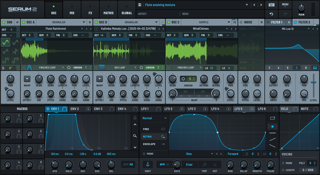This screenshot has width=320, height=175.
Task: Click the filter keytrack bars icon
Action: pos(315,68)
